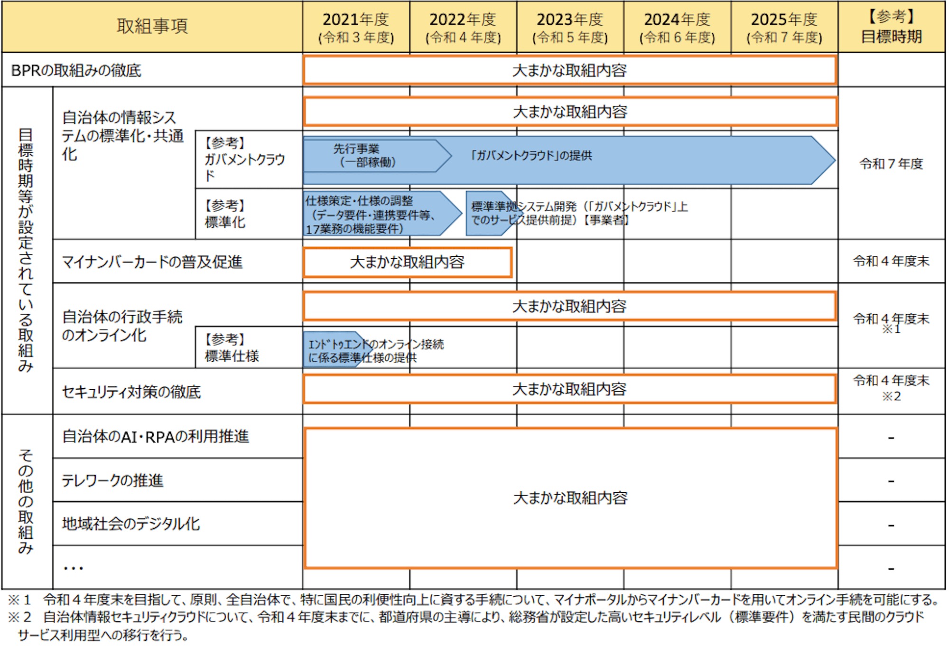Click the 地域社会のデジタル化 cell
This screenshot has height=647, width=949.
131,524
